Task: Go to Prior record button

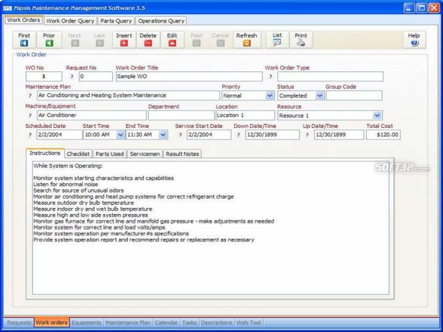Action: (x=49, y=39)
